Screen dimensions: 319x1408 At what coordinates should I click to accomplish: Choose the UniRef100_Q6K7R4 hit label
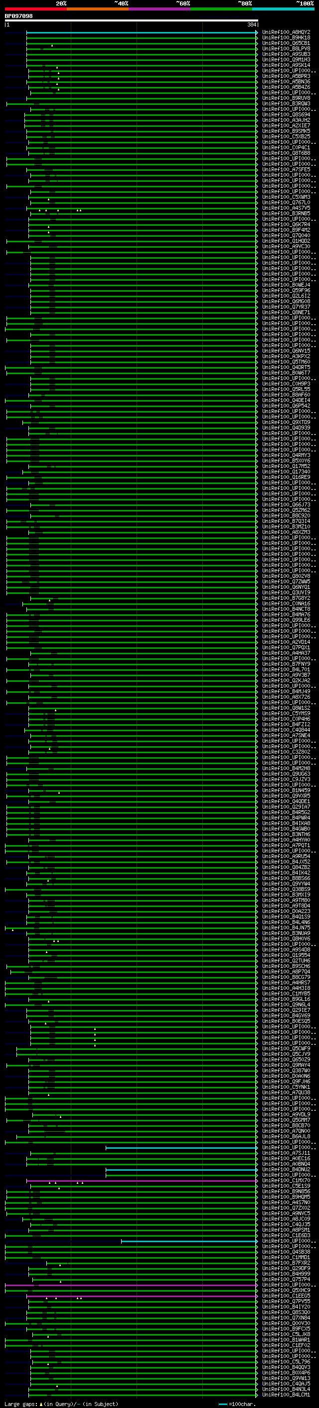pyautogui.click(x=286, y=225)
